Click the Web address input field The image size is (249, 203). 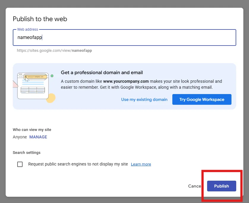(x=124, y=38)
